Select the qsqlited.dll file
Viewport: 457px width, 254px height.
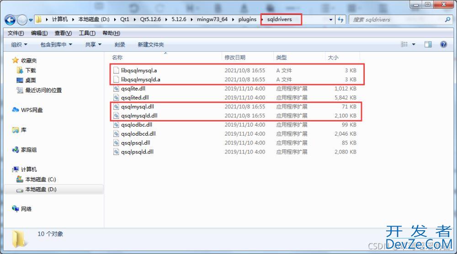[135, 98]
